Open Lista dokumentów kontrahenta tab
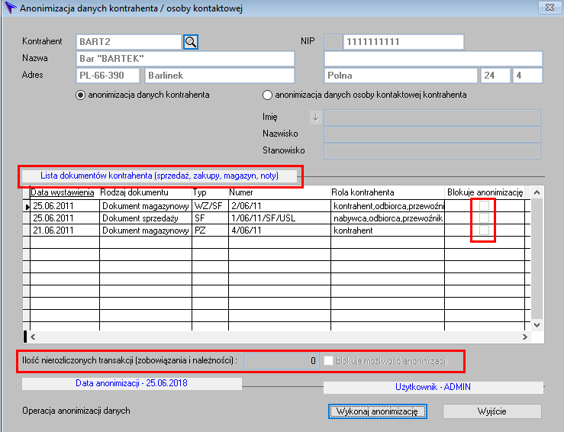Screen dimensions: 564x432 tap(159, 176)
